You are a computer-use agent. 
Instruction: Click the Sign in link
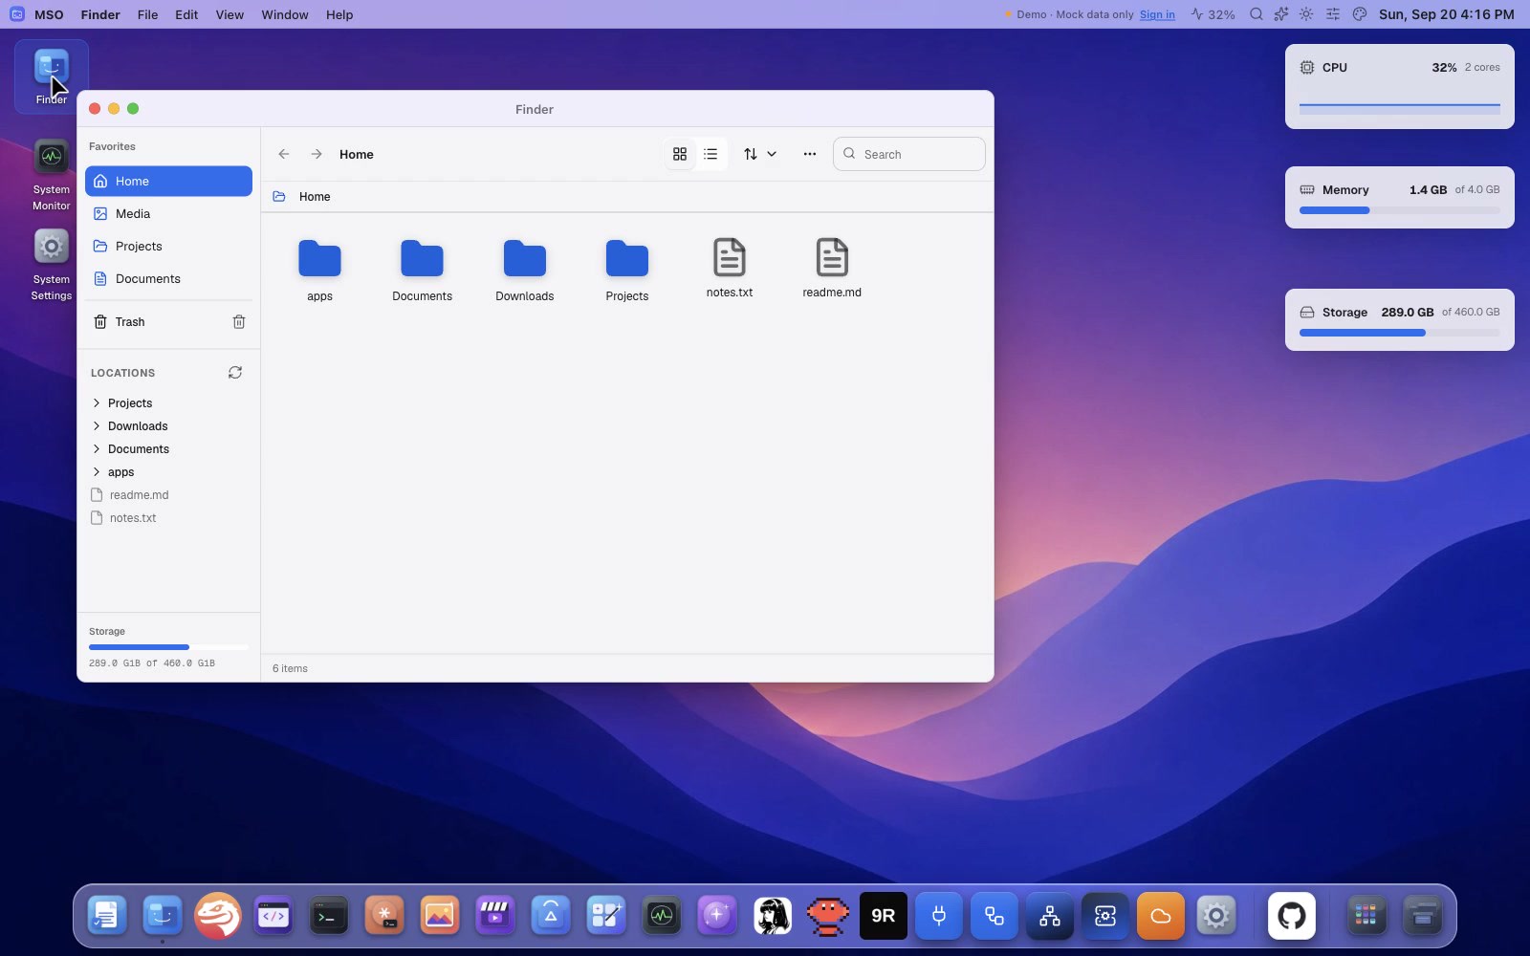coord(1157,14)
